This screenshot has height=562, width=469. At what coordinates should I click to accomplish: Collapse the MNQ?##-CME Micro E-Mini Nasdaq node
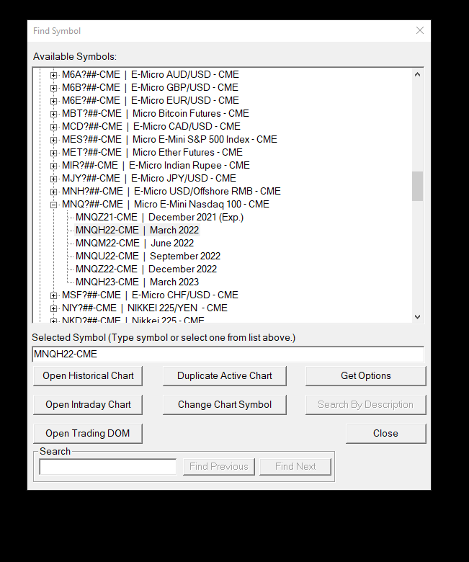53,205
